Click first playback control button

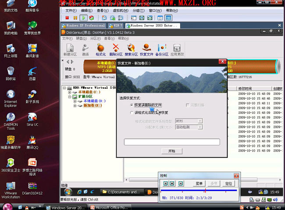click(x=165, y=183)
